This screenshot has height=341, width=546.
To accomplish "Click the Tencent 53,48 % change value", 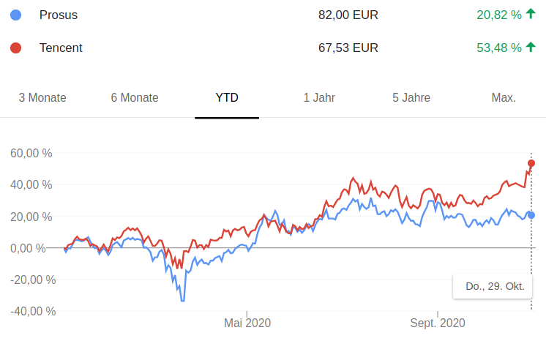I will click(498, 48).
